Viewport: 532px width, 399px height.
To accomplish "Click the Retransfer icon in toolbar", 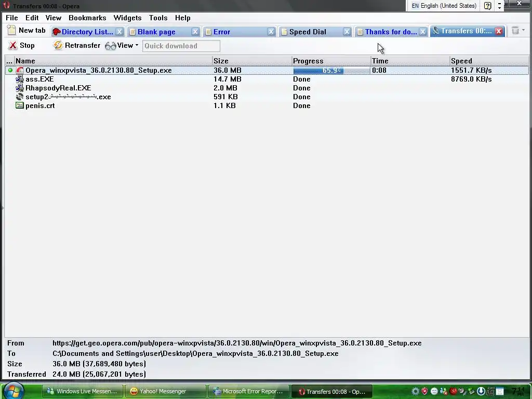I will [58, 45].
